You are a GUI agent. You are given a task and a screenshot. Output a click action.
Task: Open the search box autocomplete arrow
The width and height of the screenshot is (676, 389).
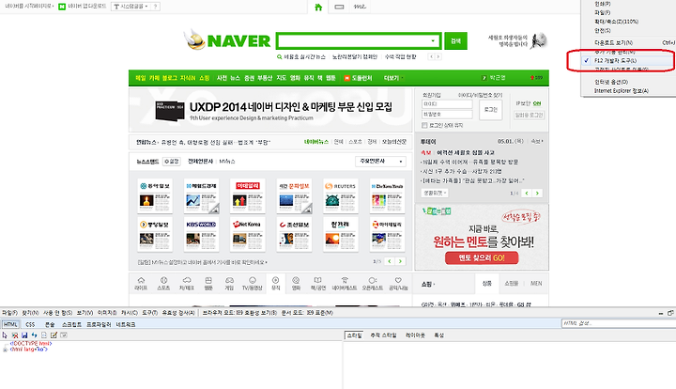coord(433,41)
